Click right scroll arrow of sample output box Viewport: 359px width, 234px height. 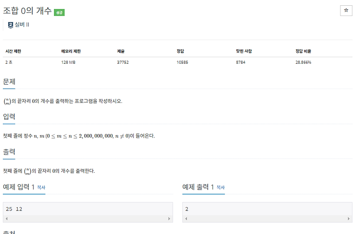click(348, 219)
